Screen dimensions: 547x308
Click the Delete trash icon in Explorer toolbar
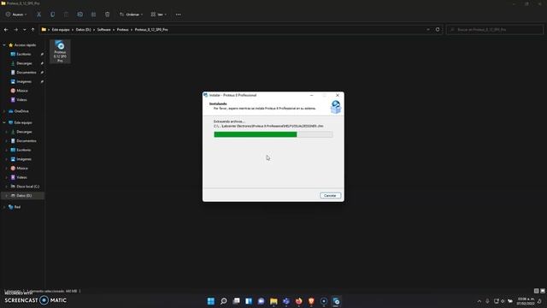tap(108, 15)
